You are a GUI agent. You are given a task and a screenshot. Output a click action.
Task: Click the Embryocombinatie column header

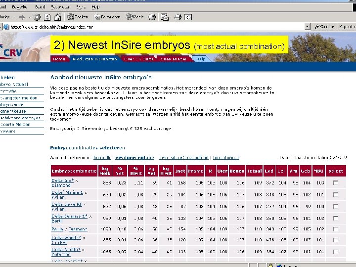click(74, 171)
